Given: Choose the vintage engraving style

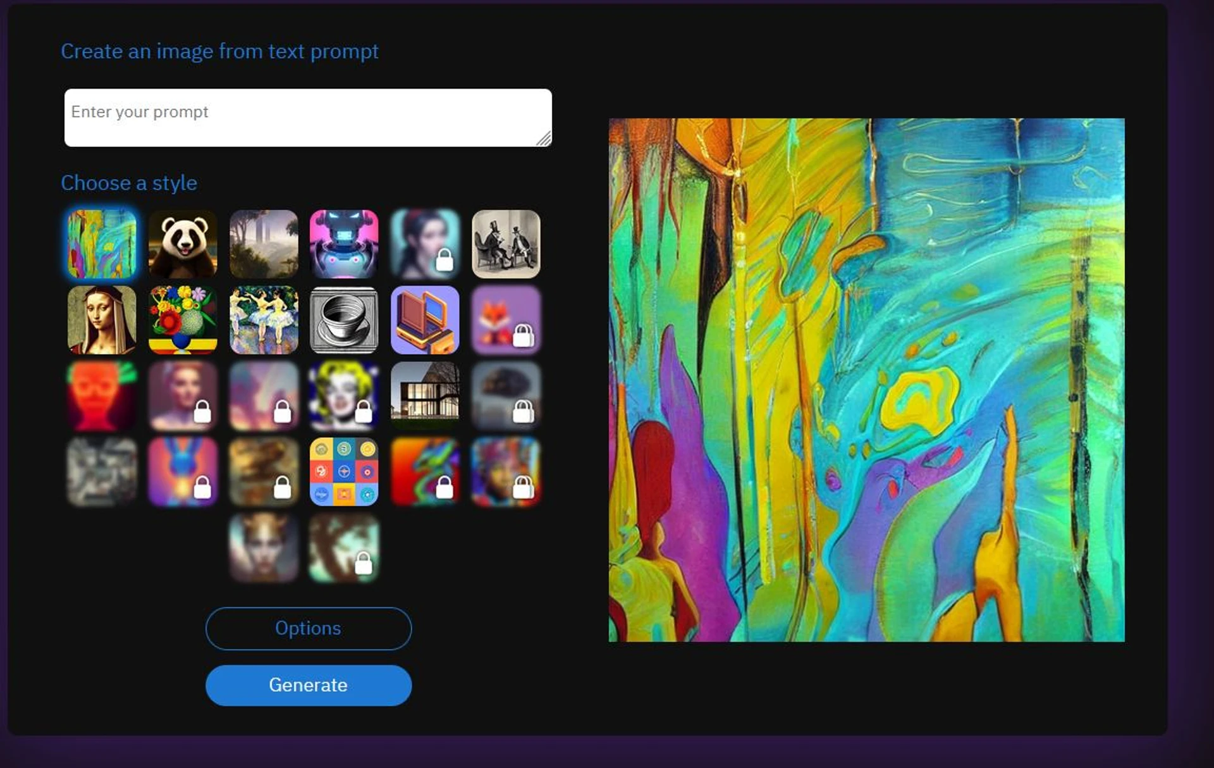Looking at the screenshot, I should pyautogui.click(x=506, y=245).
